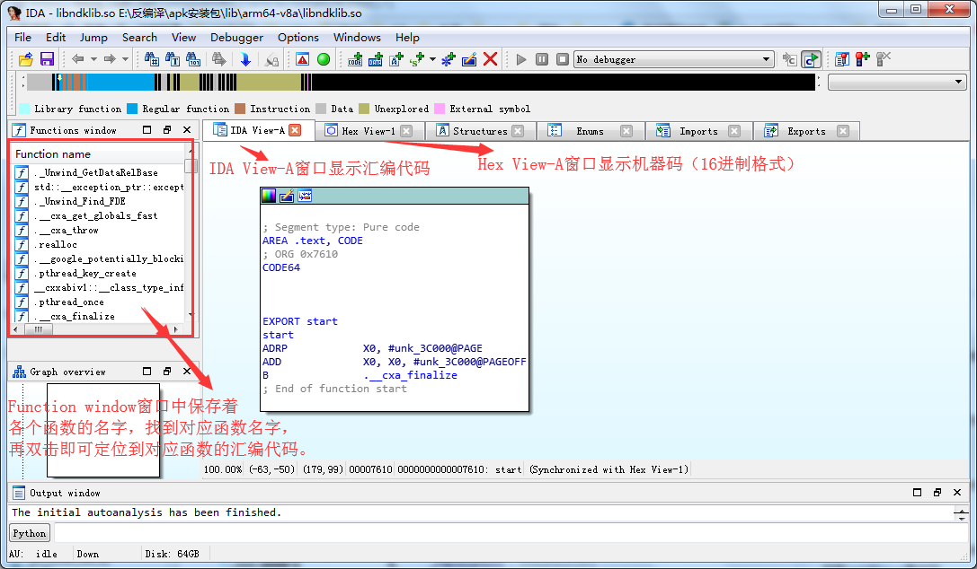Click the 's' string plus icon
This screenshot has height=569, width=977.
(x=416, y=59)
